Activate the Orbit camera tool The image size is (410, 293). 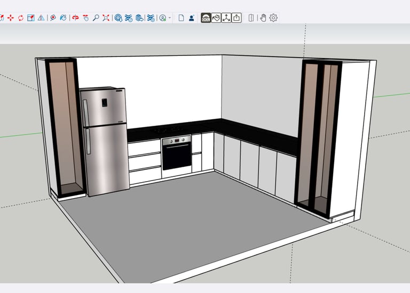point(75,18)
